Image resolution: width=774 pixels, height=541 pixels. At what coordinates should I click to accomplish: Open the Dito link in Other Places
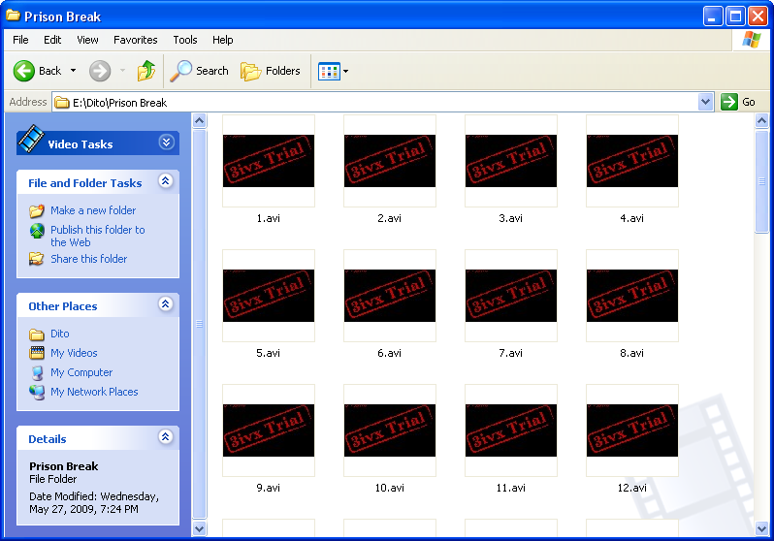click(x=60, y=334)
